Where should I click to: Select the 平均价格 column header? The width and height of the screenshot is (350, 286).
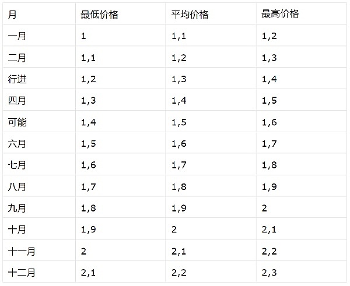(190, 15)
